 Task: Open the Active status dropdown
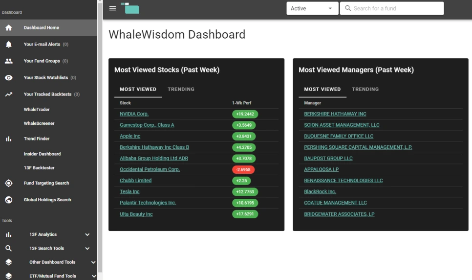[x=312, y=8]
